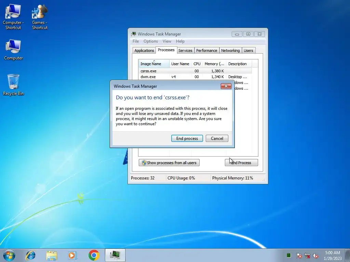The image size is (350, 262).
Task: Select csrss.exe process row
Action: (195, 71)
